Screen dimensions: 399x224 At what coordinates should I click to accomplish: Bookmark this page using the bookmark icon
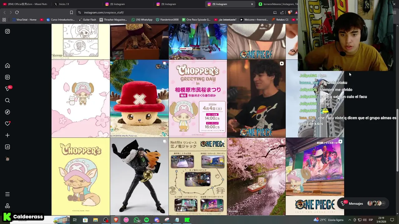point(71,12)
